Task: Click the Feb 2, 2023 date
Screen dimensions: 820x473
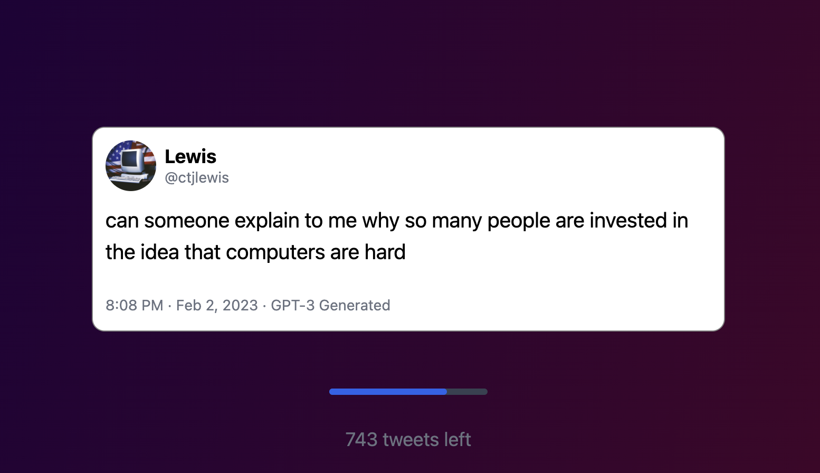Action: coord(217,305)
